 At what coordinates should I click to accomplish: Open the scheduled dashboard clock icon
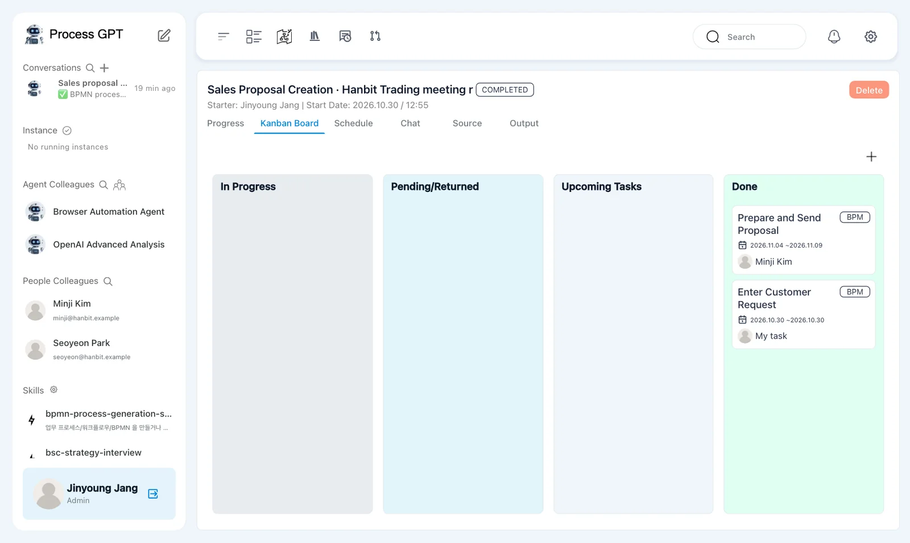[345, 36]
